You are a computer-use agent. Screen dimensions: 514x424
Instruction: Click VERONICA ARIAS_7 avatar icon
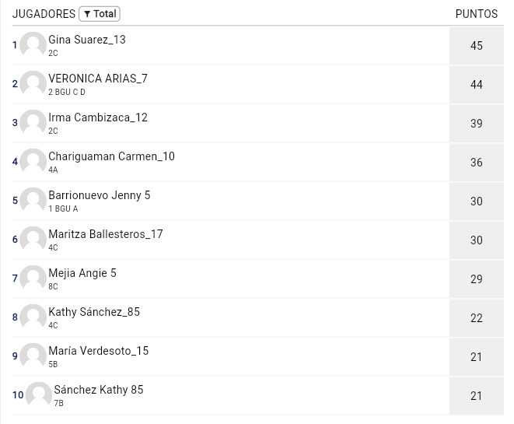click(x=33, y=83)
